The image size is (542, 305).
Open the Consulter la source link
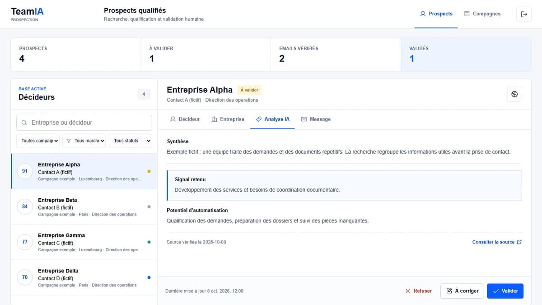497,242
